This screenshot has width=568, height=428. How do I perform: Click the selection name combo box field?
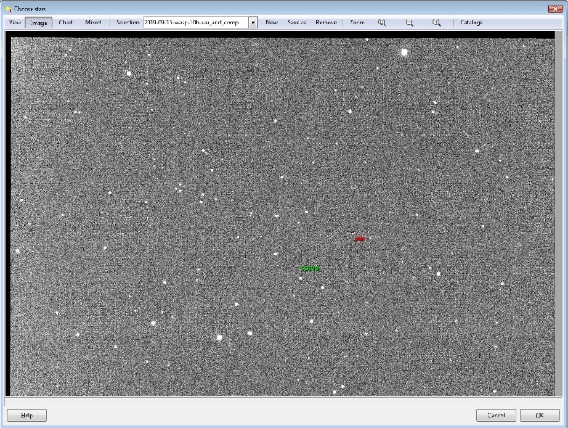[195, 23]
